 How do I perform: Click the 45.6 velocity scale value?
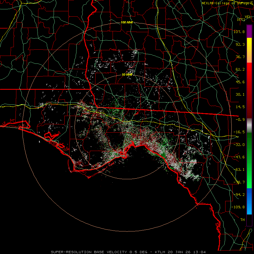240,82
